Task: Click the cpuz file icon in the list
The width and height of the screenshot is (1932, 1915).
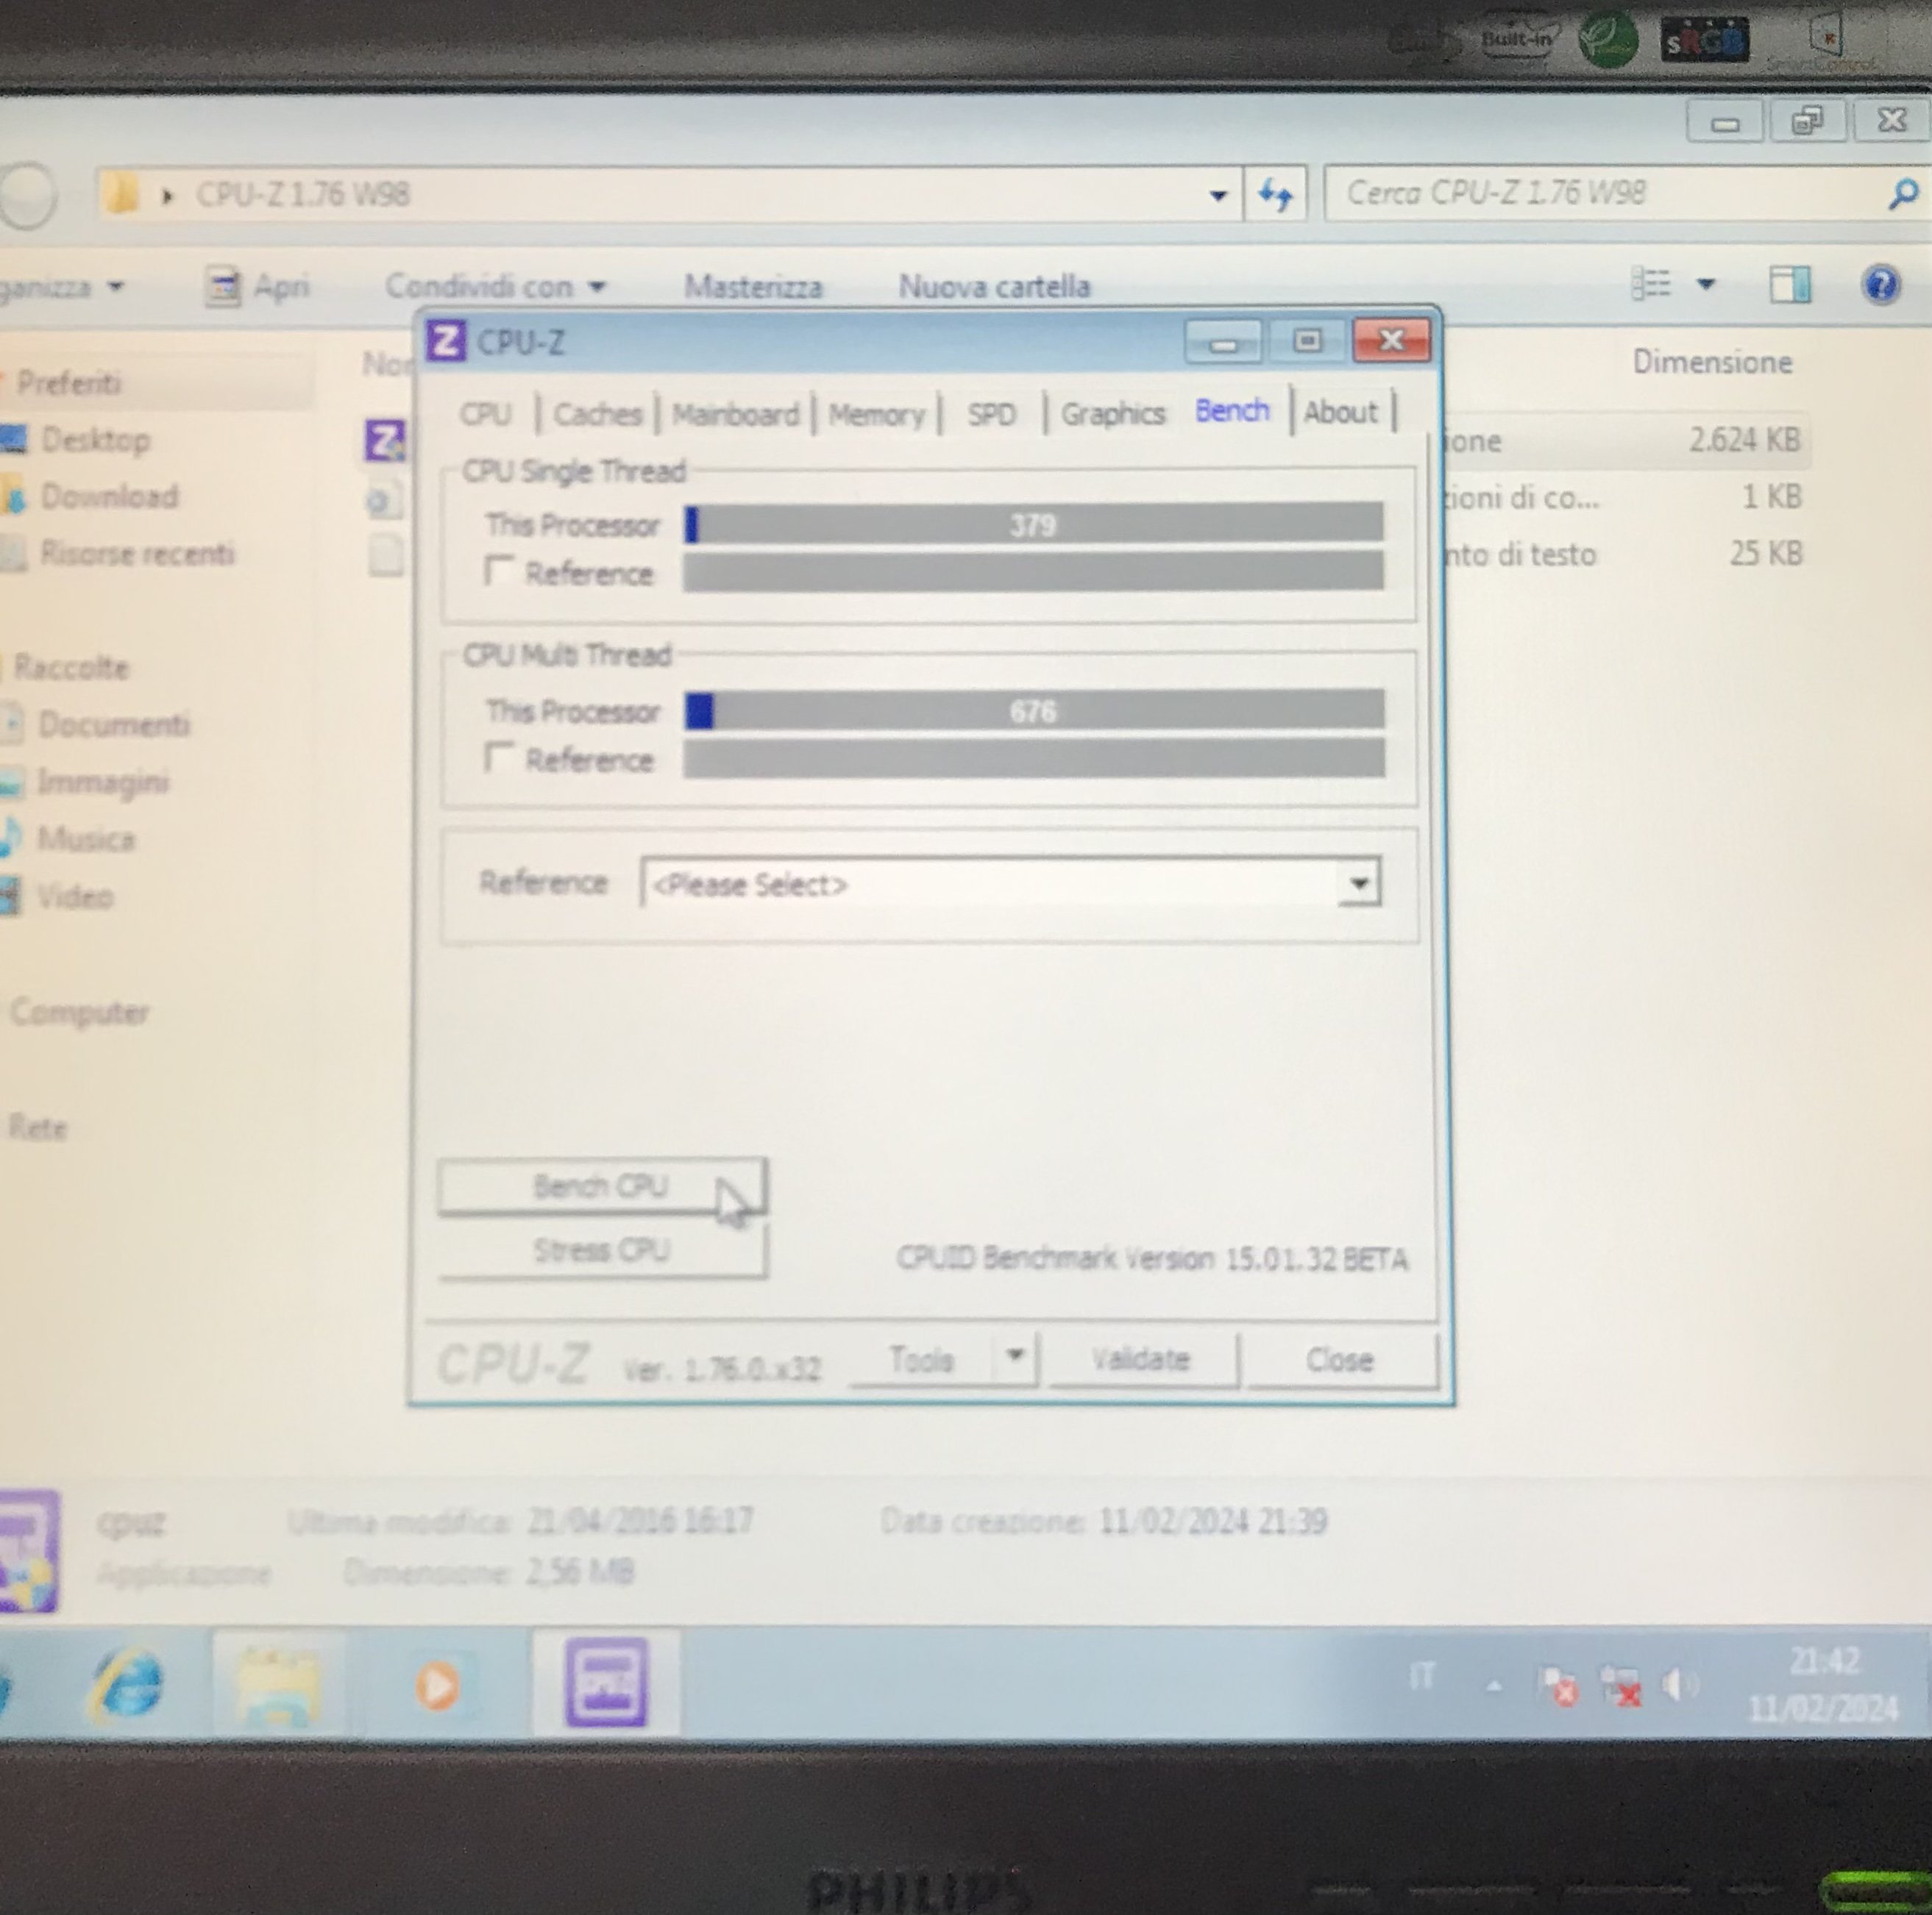Action: click(384, 441)
